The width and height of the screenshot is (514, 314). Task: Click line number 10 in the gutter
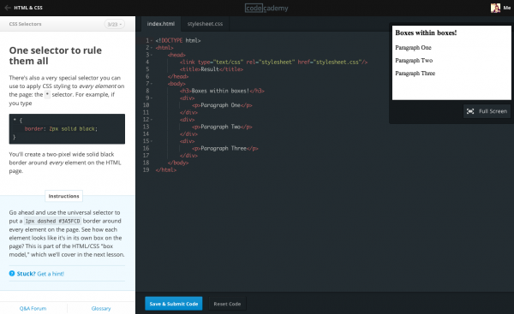(146, 105)
